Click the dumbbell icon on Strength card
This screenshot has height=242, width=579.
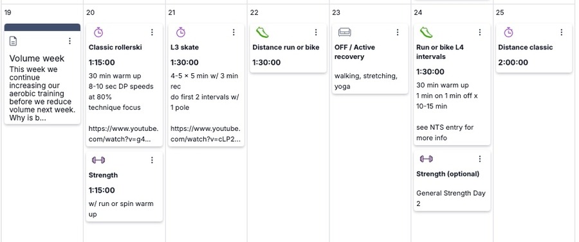pyautogui.click(x=98, y=160)
